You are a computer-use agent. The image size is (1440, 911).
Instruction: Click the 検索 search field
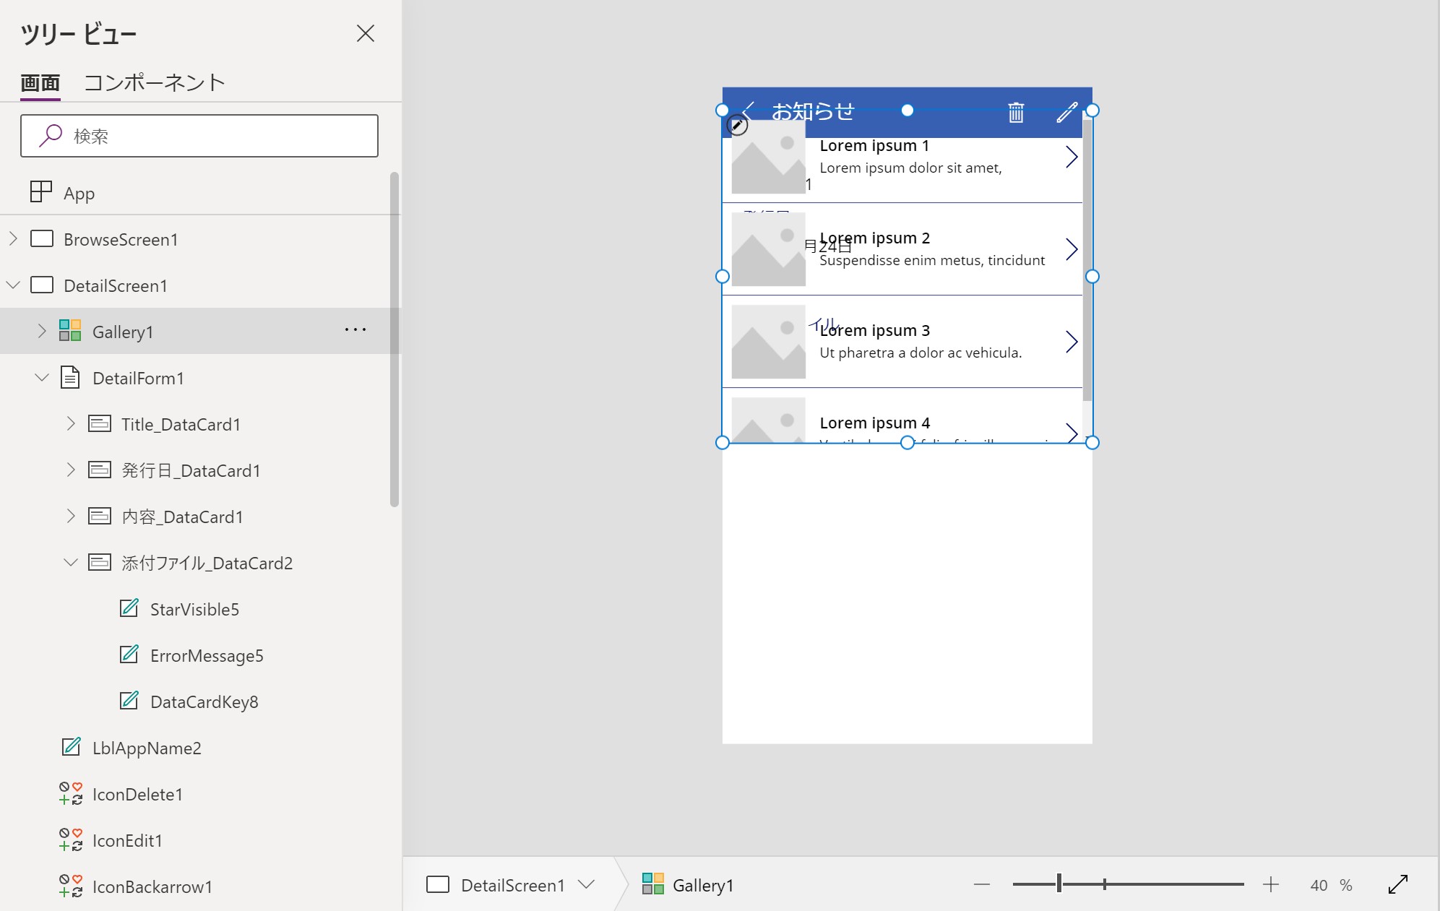tap(199, 136)
